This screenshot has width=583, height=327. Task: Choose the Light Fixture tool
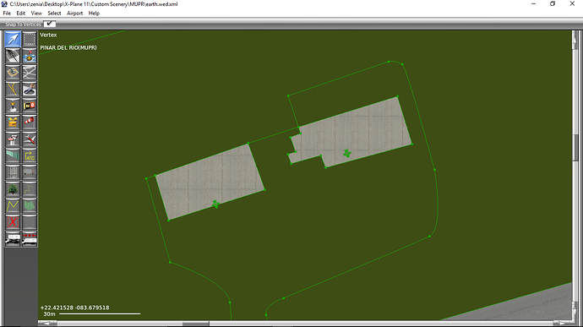click(13, 106)
